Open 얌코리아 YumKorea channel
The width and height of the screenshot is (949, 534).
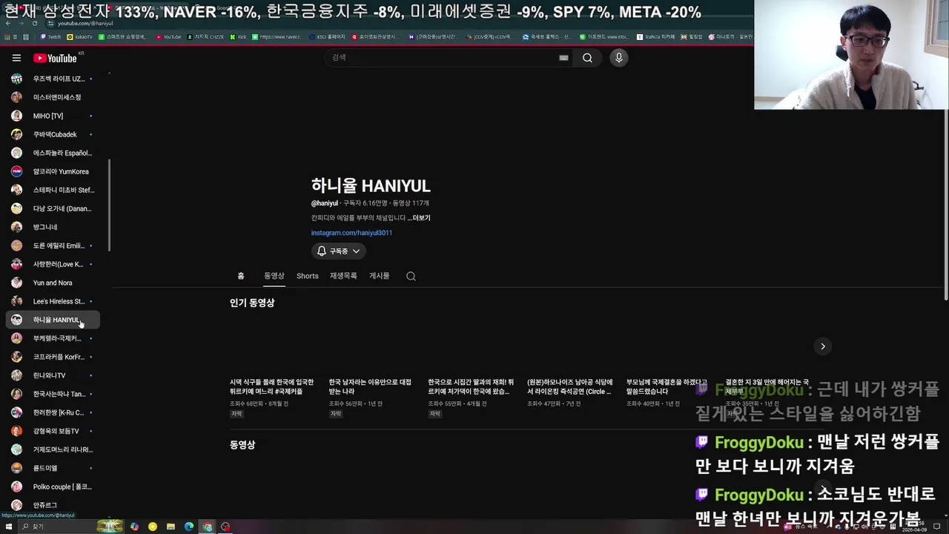(52, 171)
